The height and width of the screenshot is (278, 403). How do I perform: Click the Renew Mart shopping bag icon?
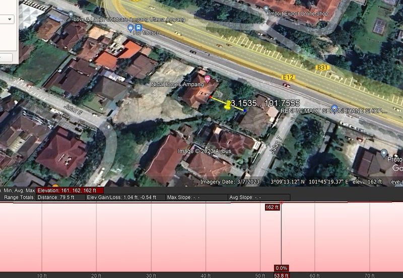[x=334, y=107]
